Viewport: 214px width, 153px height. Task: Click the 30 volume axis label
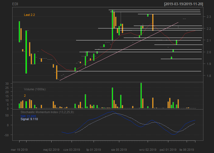[7, 84]
